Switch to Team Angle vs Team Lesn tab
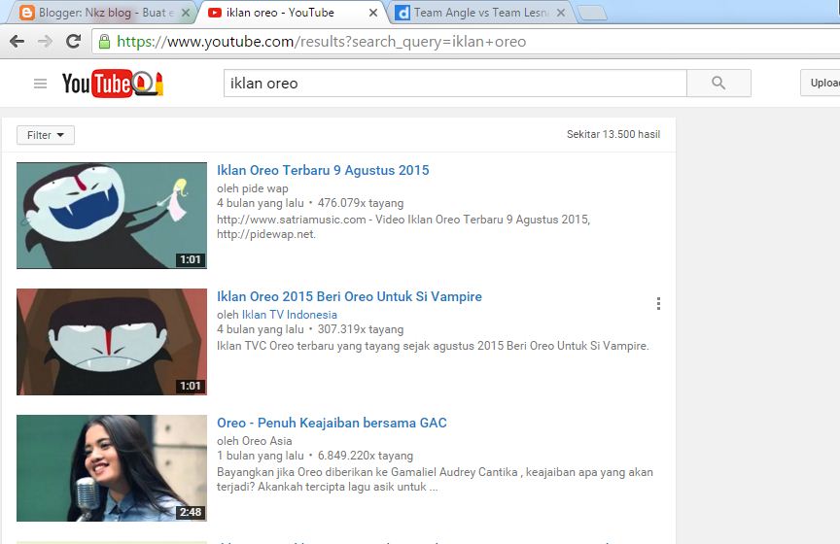840x544 pixels. pyautogui.click(x=480, y=13)
